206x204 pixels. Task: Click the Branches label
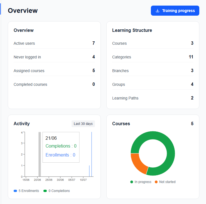(120, 71)
